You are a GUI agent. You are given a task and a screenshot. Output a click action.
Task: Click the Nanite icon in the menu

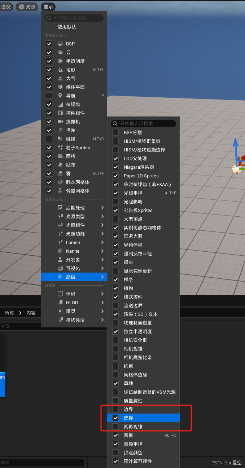(60, 251)
